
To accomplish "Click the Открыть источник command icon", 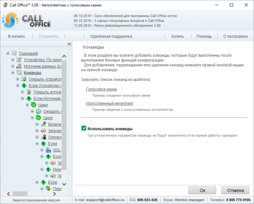I will pyautogui.click(x=29, y=92).
